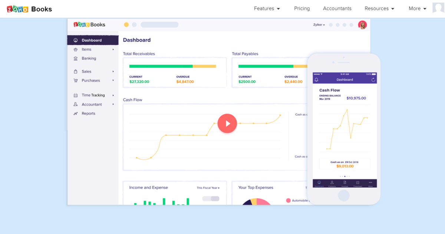Click the Banking building icon
Image resolution: width=445 pixels, height=234 pixels.
[76, 58]
